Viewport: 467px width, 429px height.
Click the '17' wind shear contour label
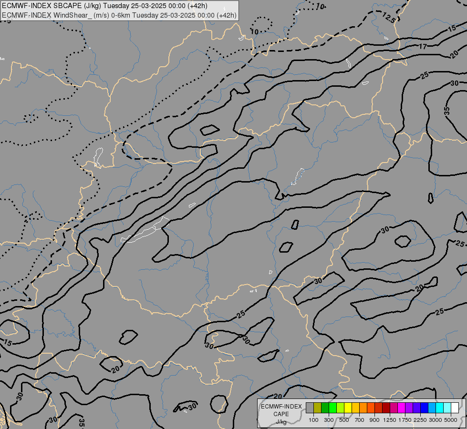[x=423, y=46]
